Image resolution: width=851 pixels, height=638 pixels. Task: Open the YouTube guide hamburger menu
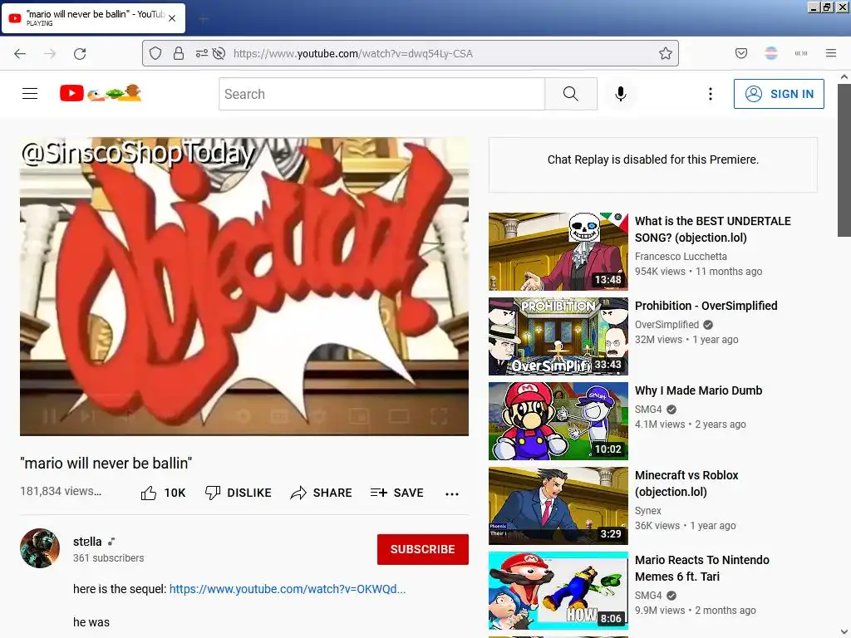click(x=30, y=94)
